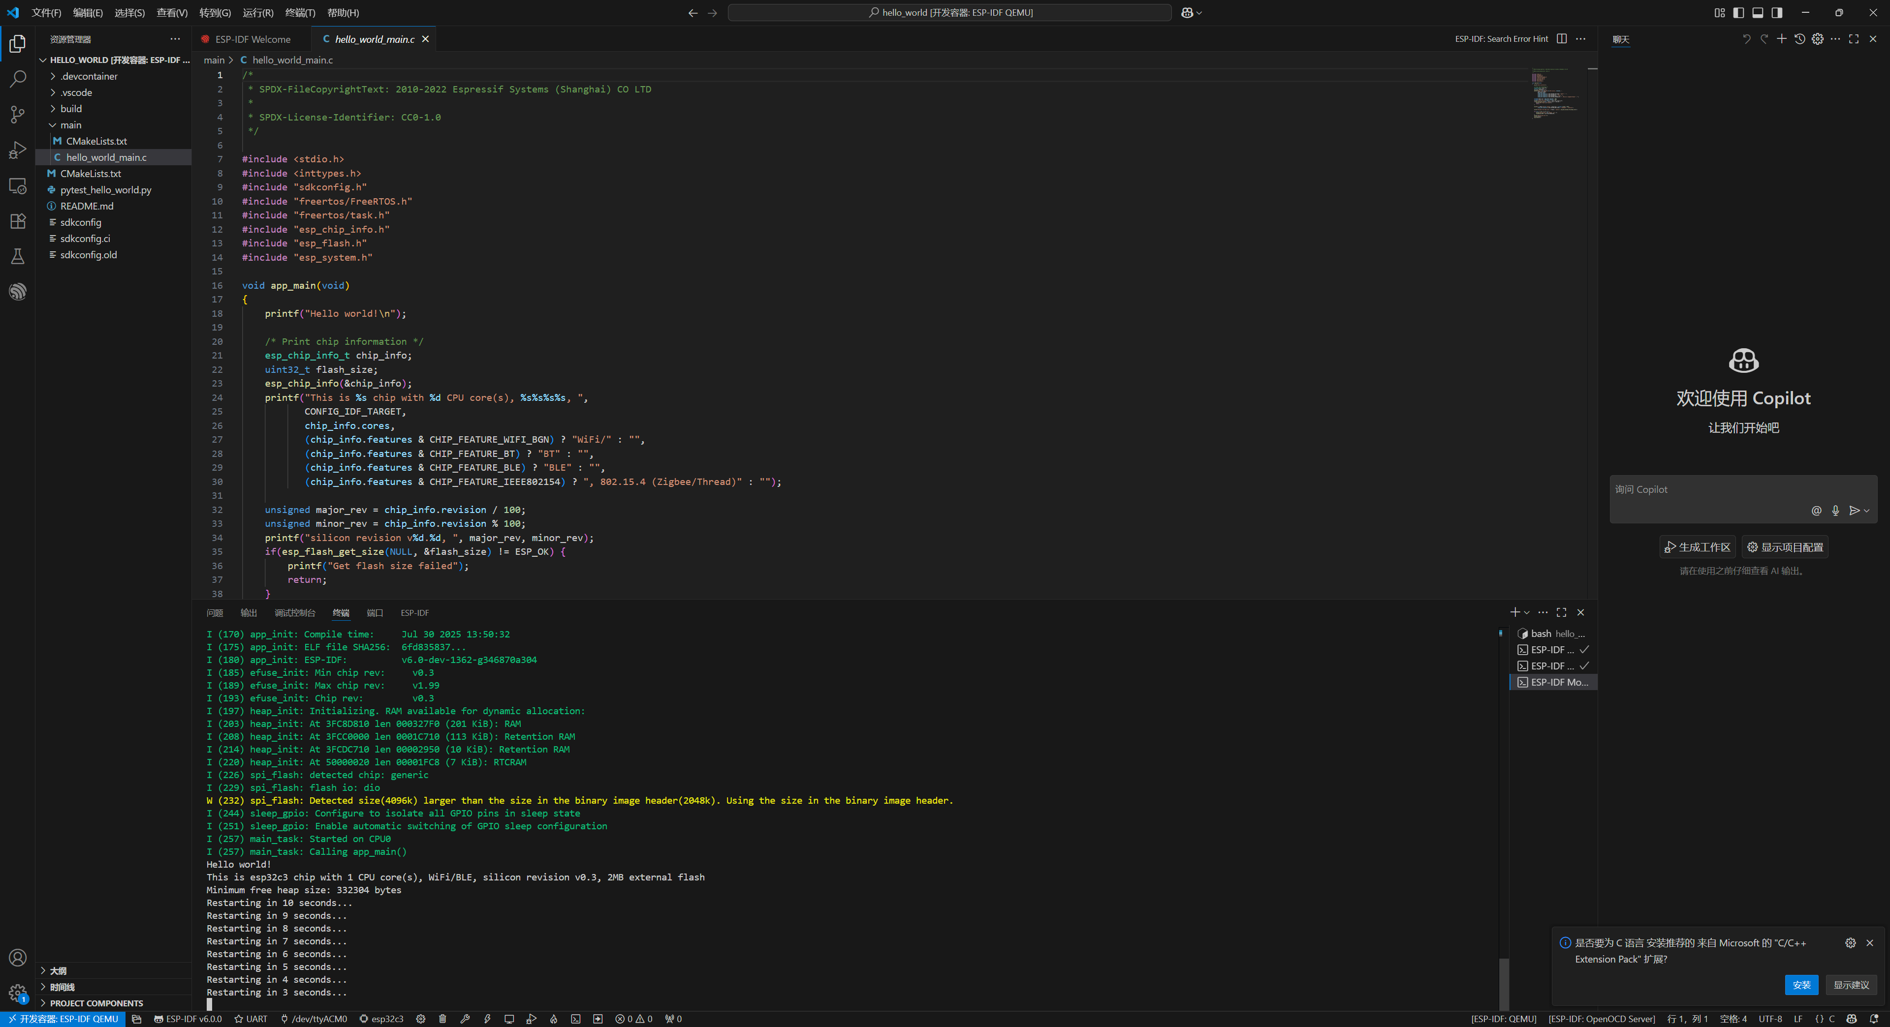Click the 安装 button in notification

pyautogui.click(x=1800, y=985)
